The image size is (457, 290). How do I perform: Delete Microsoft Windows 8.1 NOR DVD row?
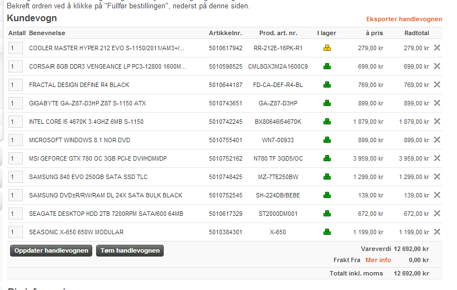437,139
